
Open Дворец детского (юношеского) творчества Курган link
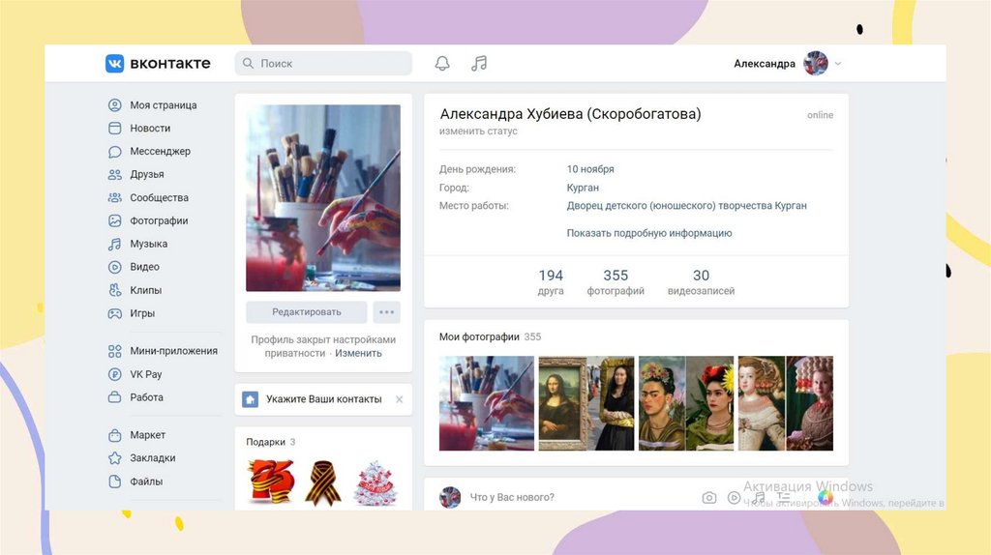point(686,206)
